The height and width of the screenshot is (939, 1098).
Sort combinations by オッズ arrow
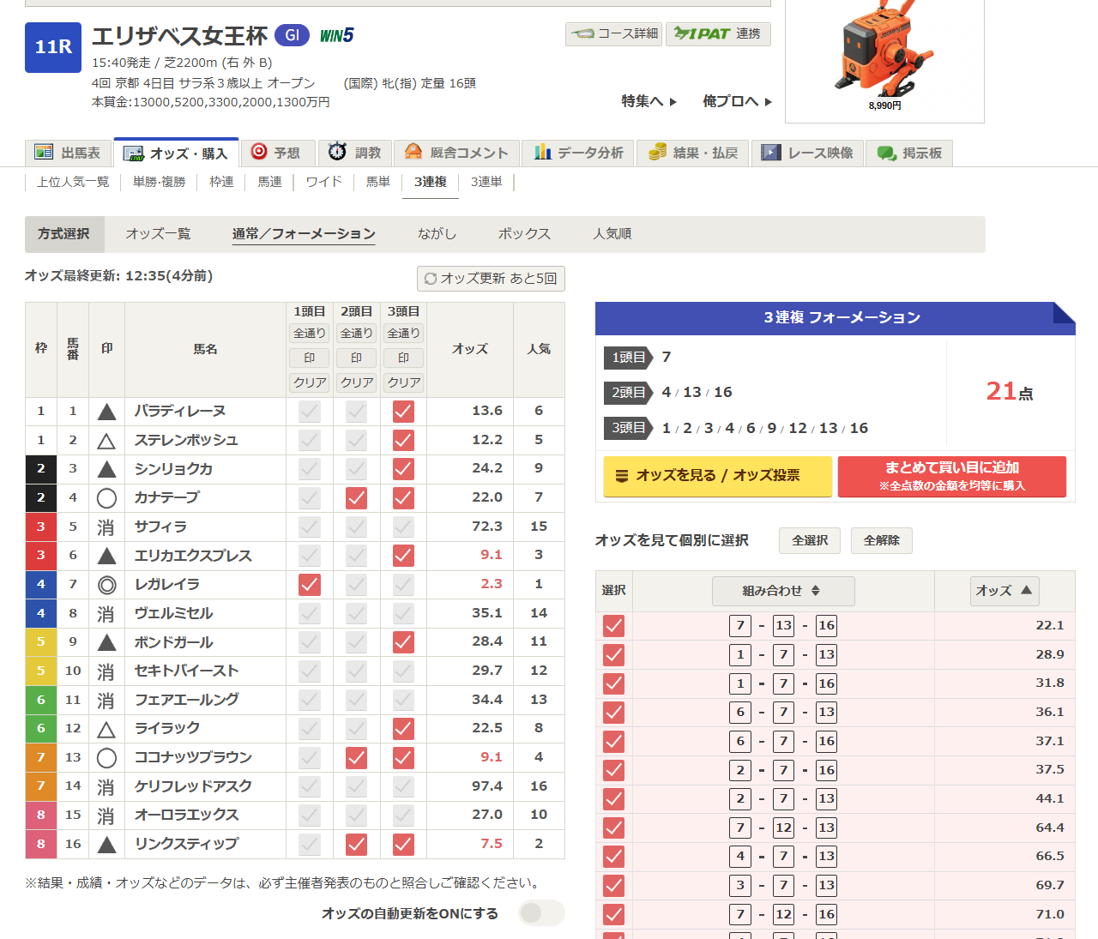[x=1004, y=591]
